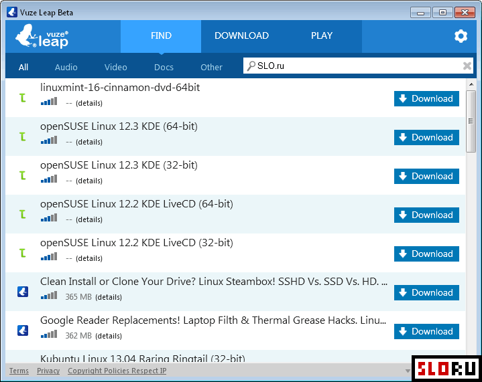Switch to the FIND tab
This screenshot has width=482, height=382.
coord(161,36)
